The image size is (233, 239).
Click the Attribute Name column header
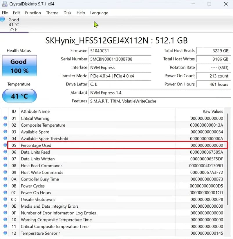(35, 112)
